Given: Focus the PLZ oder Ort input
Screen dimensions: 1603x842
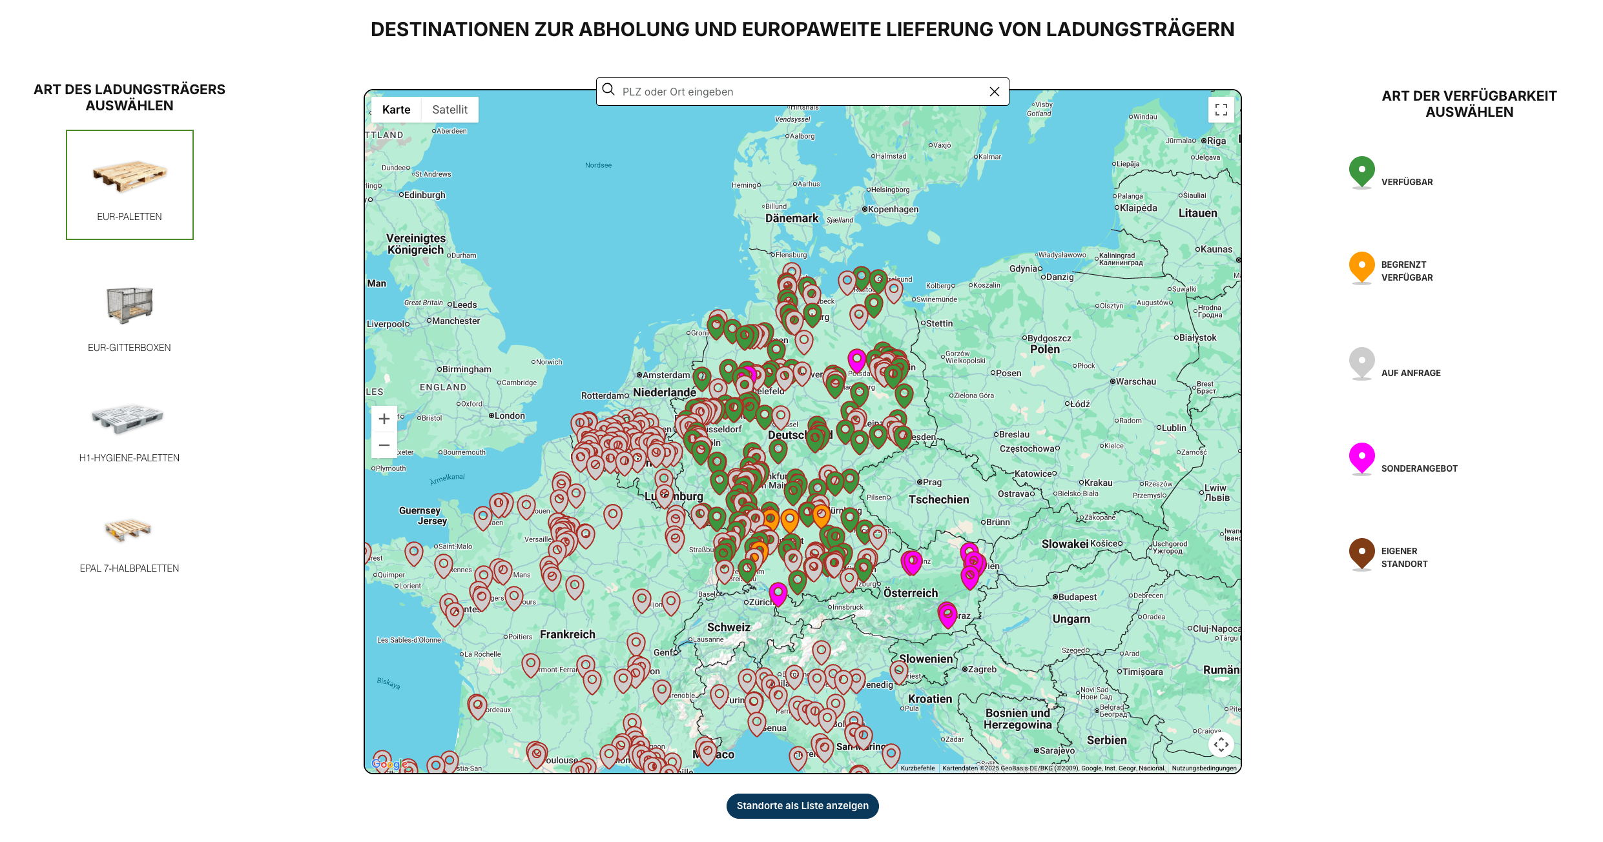Looking at the screenshot, I should pos(801,92).
